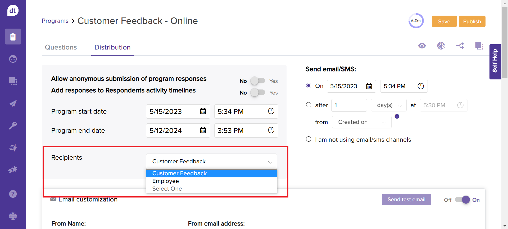The image size is (508, 229).
Task: Open the clipboard programs icon in sidebar
Action: pos(13,37)
